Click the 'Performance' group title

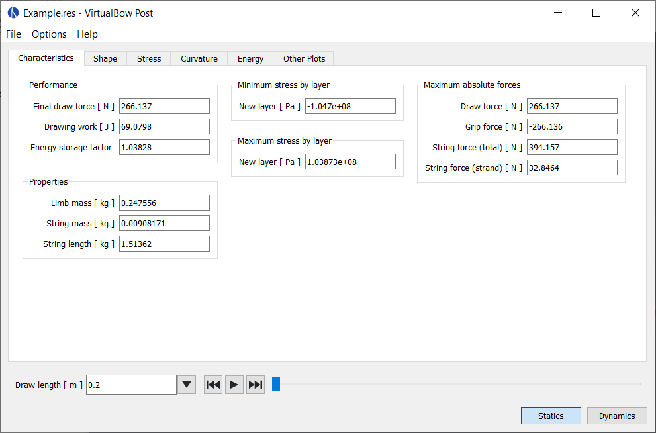(x=53, y=85)
